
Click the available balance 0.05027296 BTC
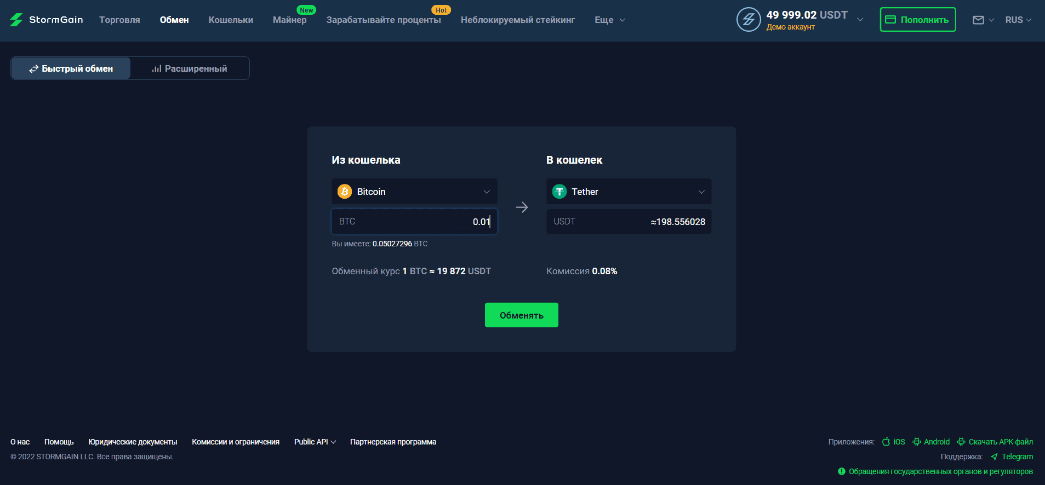click(x=400, y=244)
